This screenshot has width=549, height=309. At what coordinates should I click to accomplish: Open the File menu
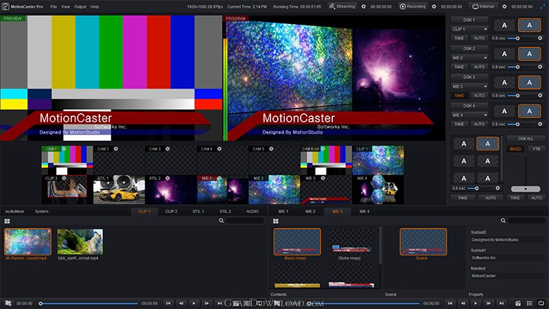54,7
